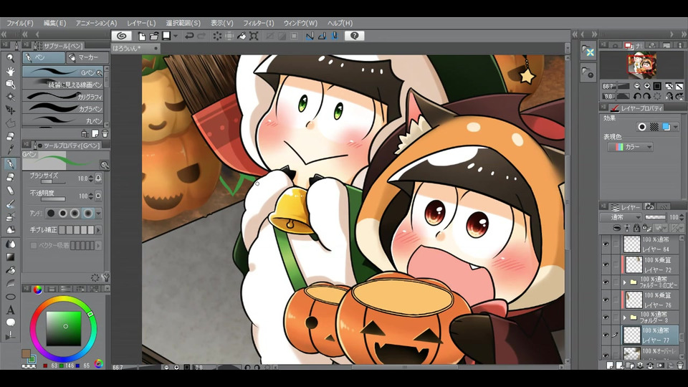Create a new file from command bar

(142, 36)
